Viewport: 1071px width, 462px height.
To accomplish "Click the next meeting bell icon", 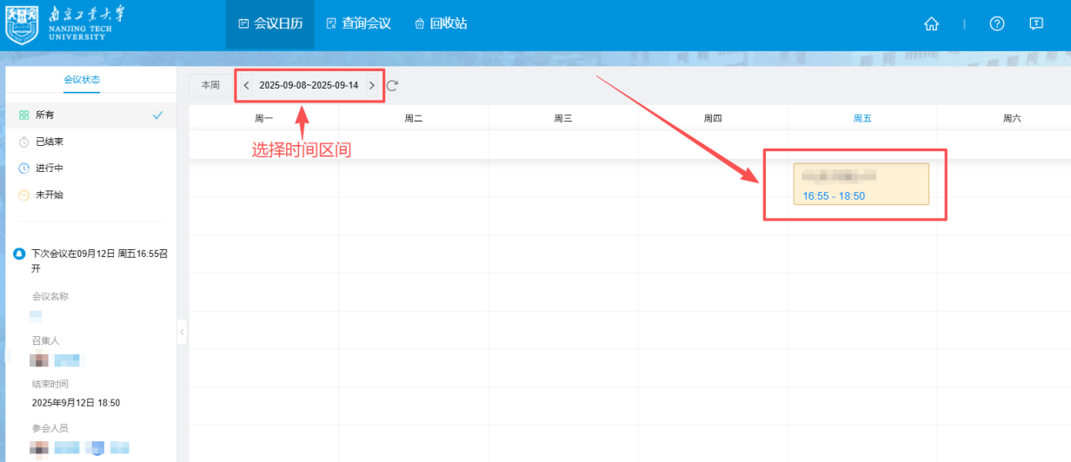I will coord(19,254).
